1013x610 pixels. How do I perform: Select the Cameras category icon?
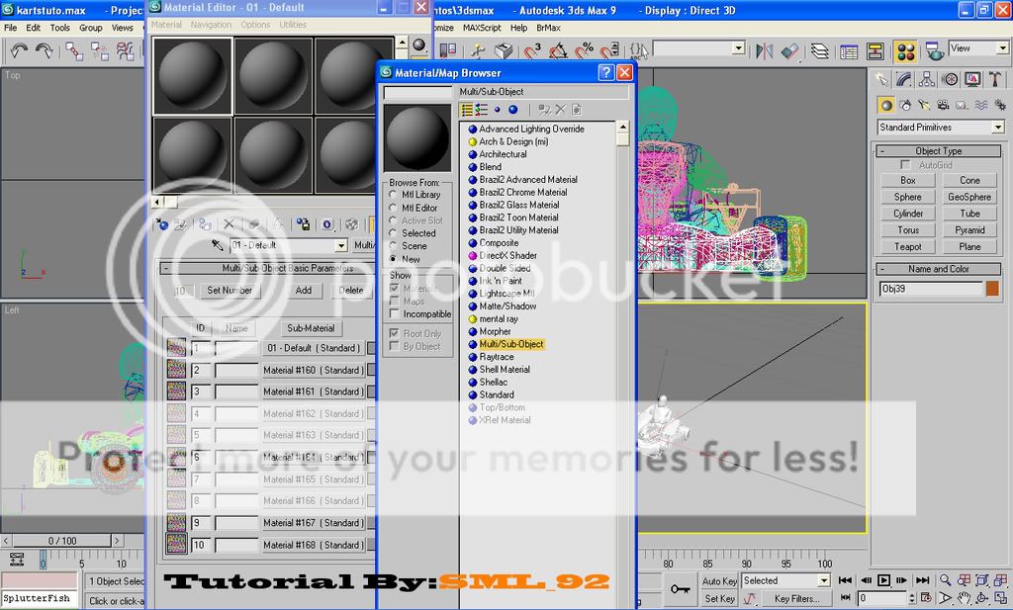click(943, 105)
